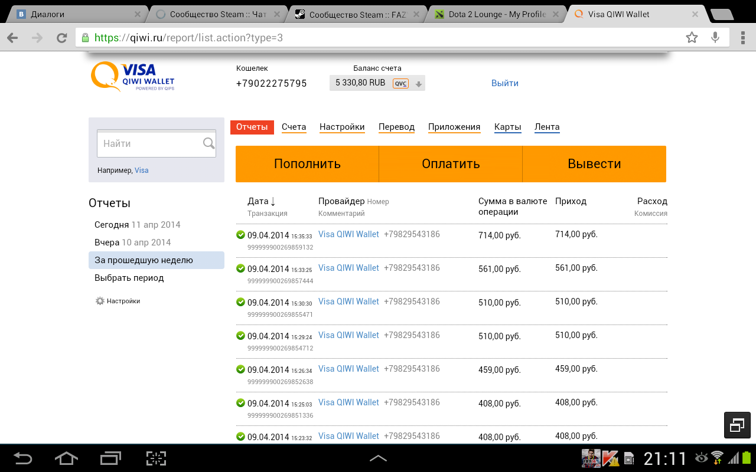This screenshot has height=472, width=756.
Task: Click transaction ID 999999900269857444
Action: point(281,281)
